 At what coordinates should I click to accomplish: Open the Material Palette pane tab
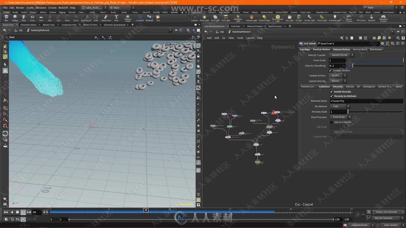254,26
